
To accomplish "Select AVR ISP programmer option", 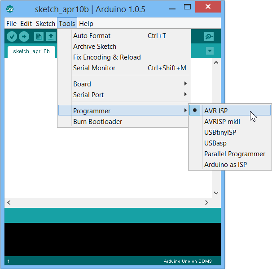I will (230, 111).
